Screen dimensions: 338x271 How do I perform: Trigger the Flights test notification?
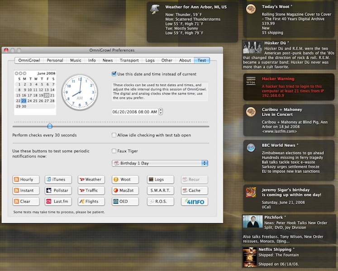click(91, 201)
